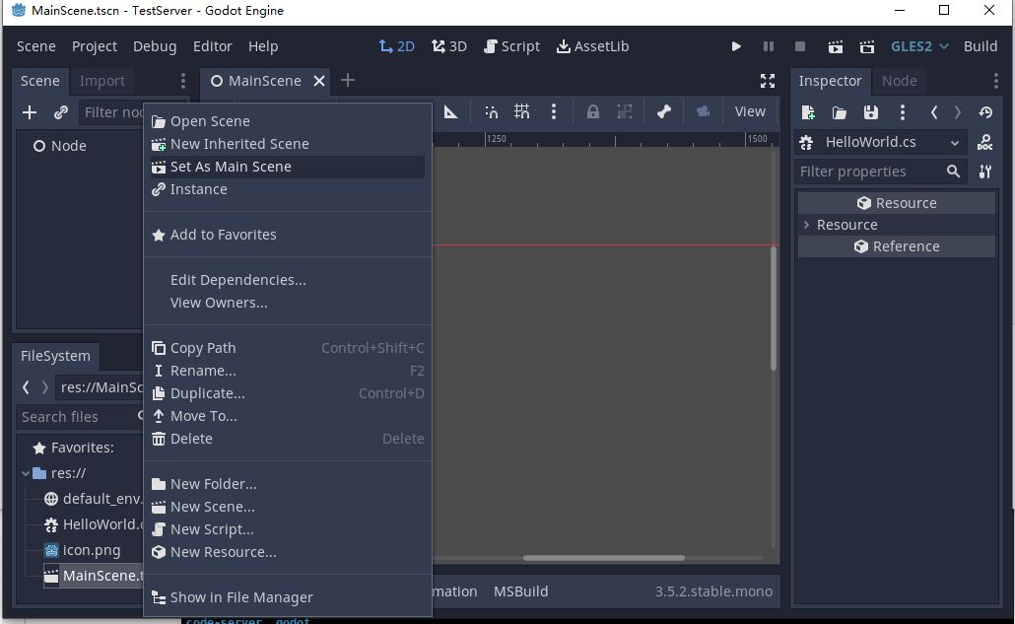
Task: Choose Set As Main Scene
Action: point(288,167)
